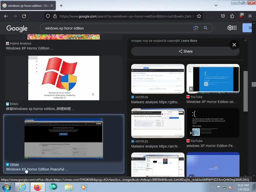This screenshot has height=192, width=256.
Task: Close the Google search tab
Action: pyautogui.click(x=52, y=5)
